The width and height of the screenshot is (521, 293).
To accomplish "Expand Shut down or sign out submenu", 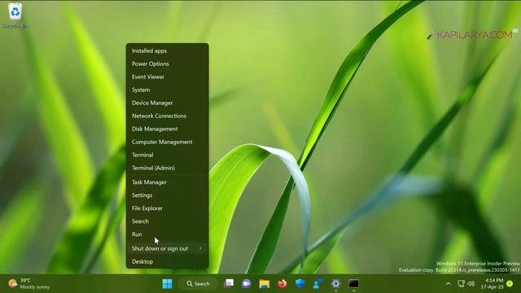I will [x=167, y=248].
